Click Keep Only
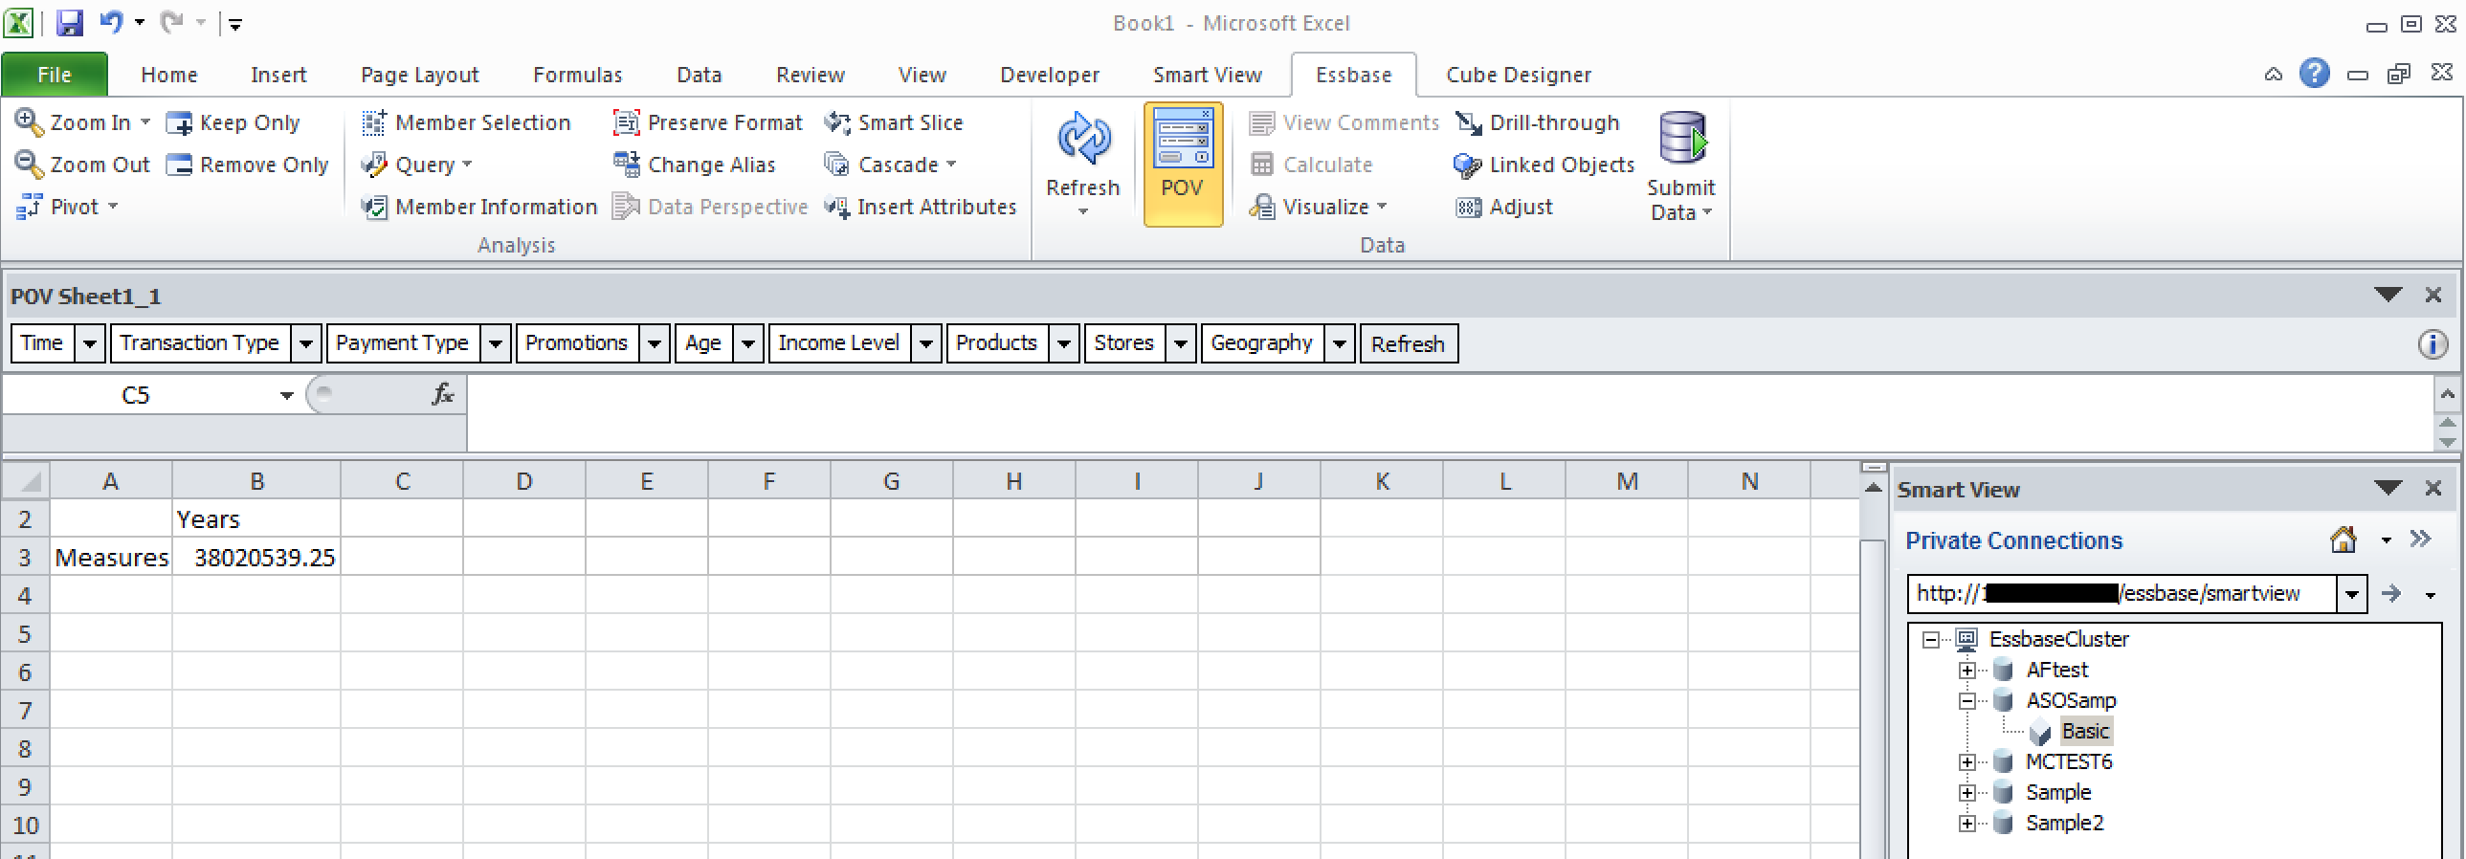 coord(233,122)
